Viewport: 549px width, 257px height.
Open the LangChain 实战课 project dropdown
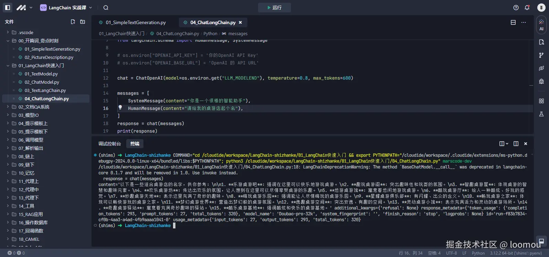click(x=66, y=8)
